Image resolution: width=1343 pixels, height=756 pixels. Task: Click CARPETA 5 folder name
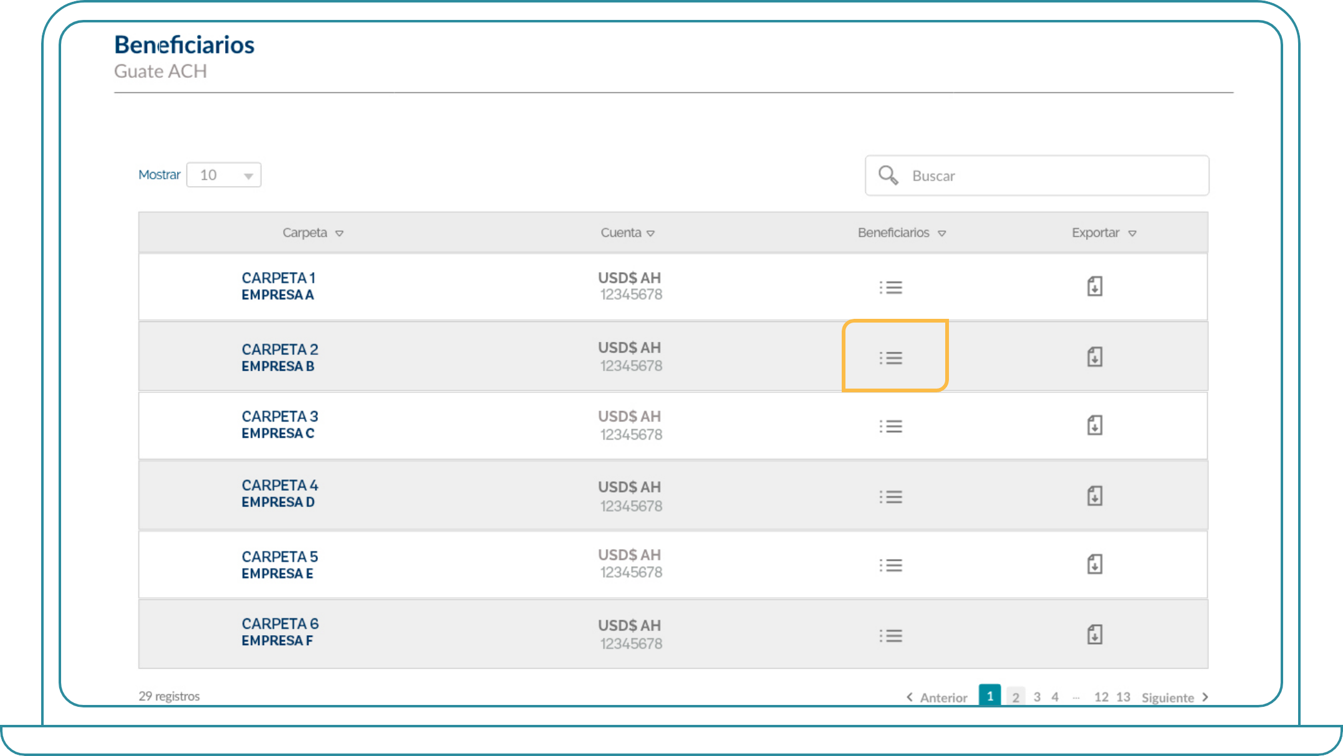(x=280, y=557)
